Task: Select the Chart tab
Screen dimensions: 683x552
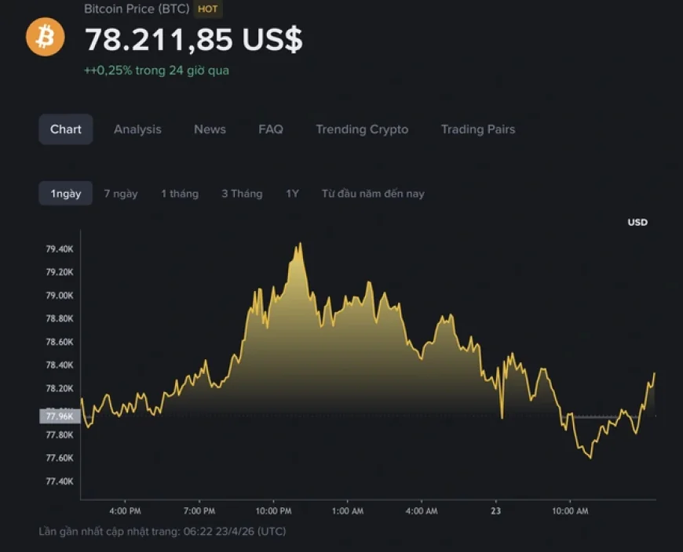Action: tap(65, 129)
